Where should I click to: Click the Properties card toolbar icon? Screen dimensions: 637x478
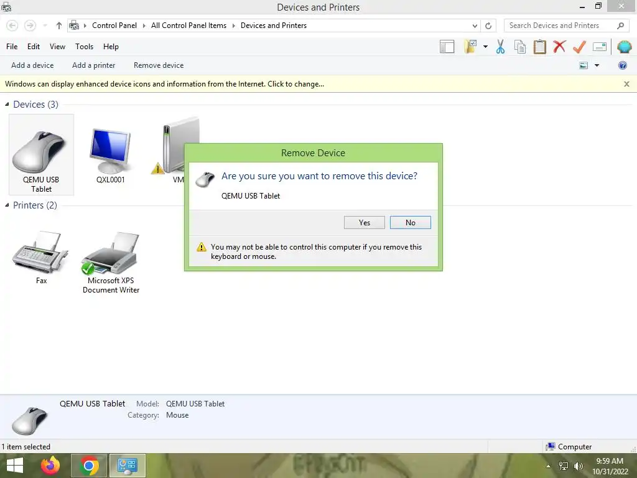tap(600, 47)
